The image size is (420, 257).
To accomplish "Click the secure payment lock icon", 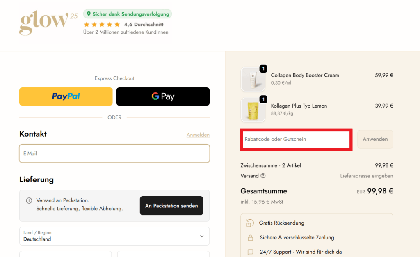I will click(250, 238).
